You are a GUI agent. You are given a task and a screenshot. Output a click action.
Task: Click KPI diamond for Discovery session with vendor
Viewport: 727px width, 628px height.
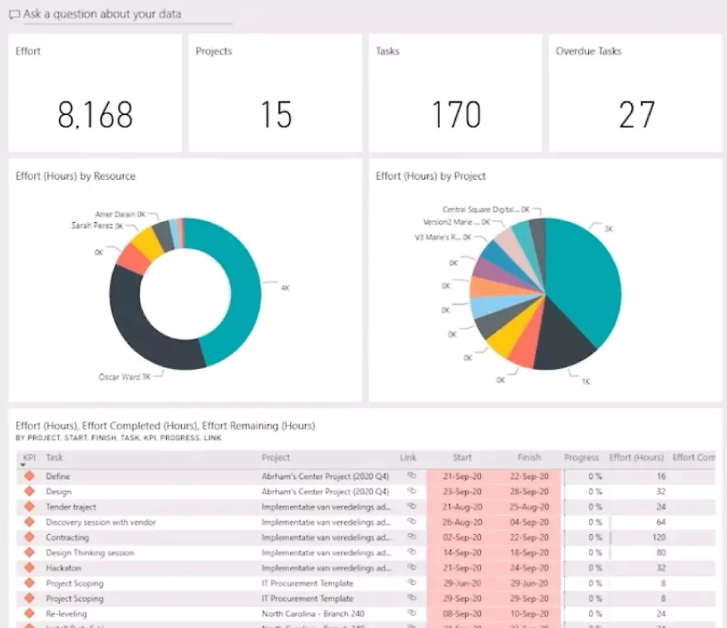(x=29, y=522)
